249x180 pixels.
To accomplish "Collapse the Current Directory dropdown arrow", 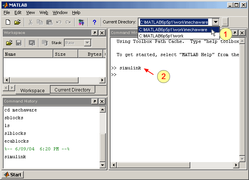I will coord(216,22).
